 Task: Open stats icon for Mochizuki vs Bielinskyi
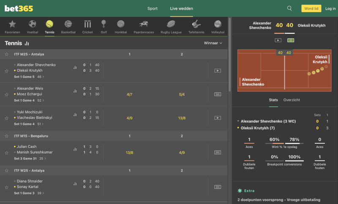point(75,115)
